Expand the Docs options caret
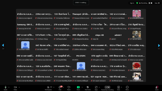 click(121, 87)
